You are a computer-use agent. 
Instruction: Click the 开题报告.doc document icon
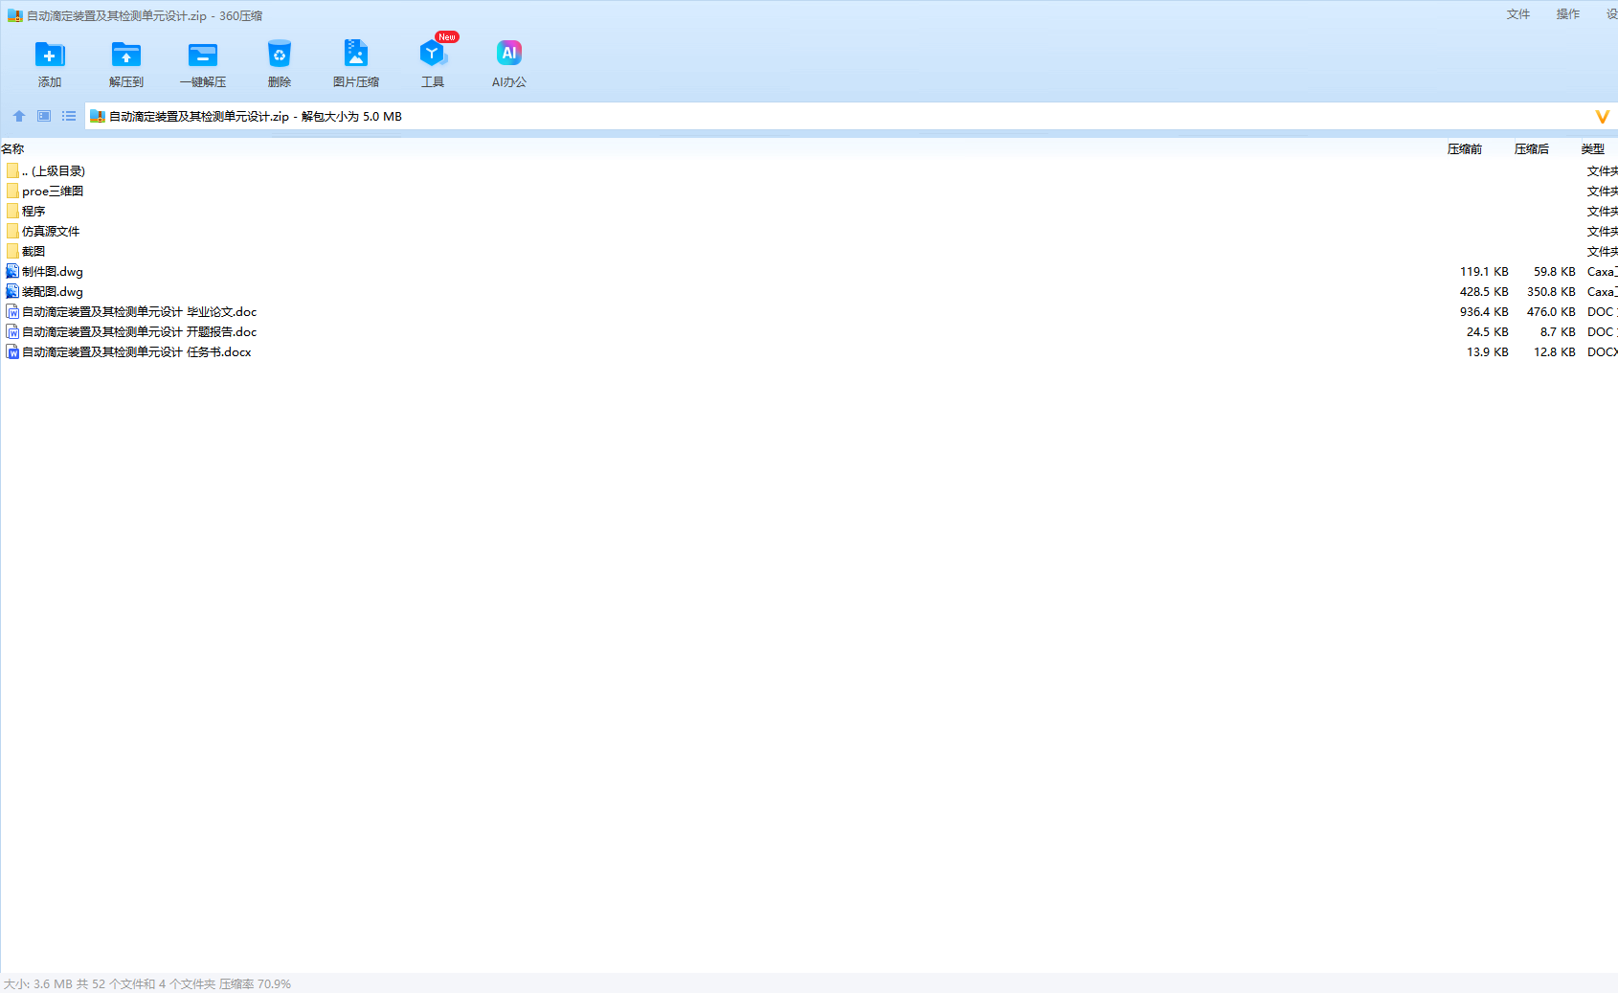pos(12,332)
